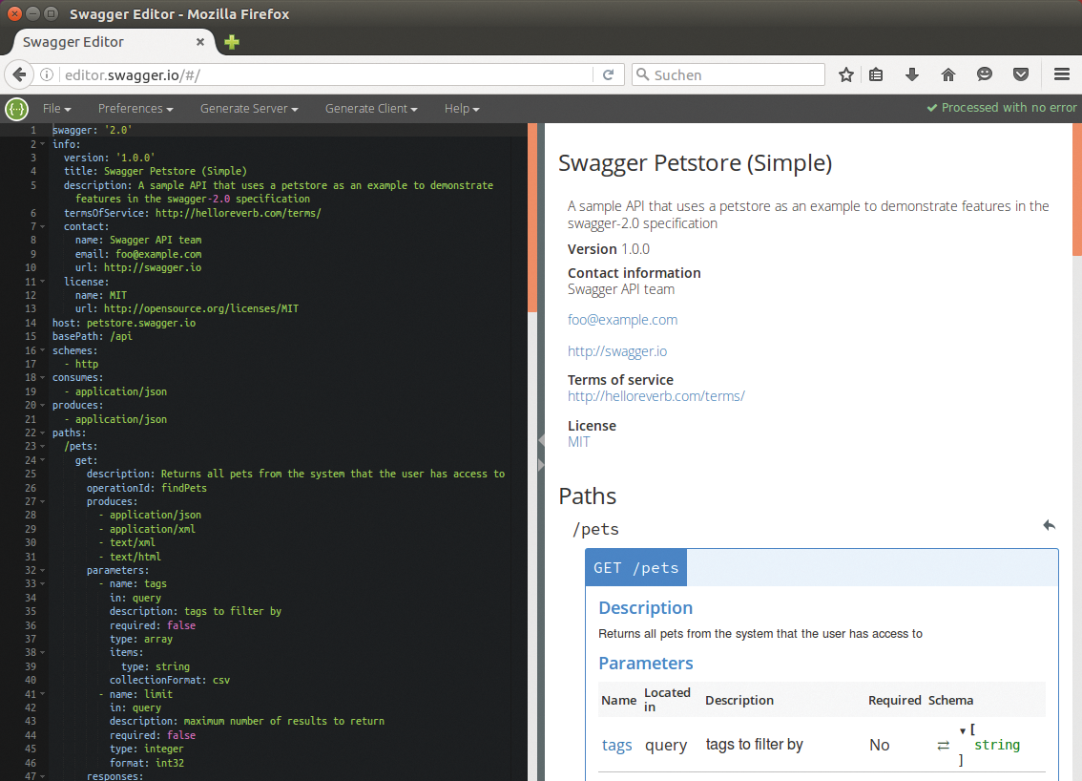
Task: Bookmark the page via the star icon
Action: coord(845,74)
